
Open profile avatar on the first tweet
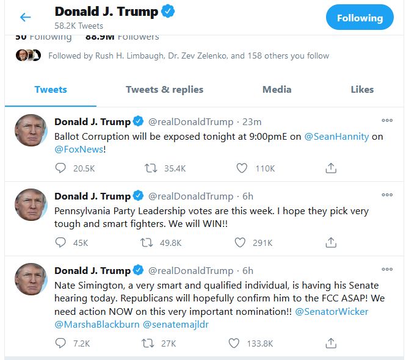pos(31,130)
